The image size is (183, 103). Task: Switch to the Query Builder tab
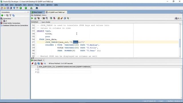(46, 22)
